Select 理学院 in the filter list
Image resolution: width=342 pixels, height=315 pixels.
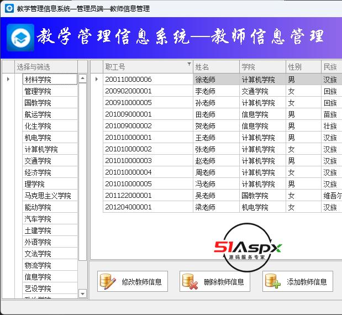[50, 184]
